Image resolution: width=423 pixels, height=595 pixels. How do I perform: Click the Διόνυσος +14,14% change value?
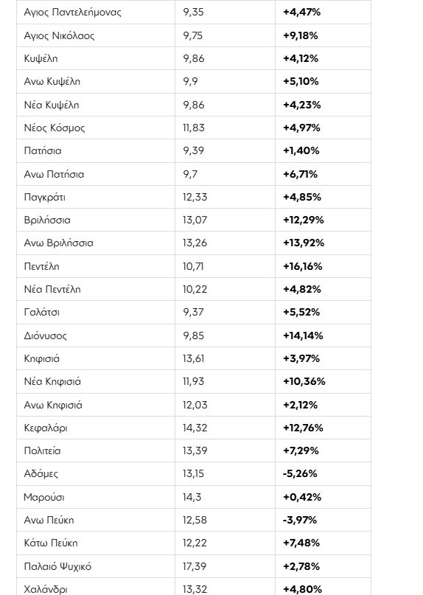(303, 335)
